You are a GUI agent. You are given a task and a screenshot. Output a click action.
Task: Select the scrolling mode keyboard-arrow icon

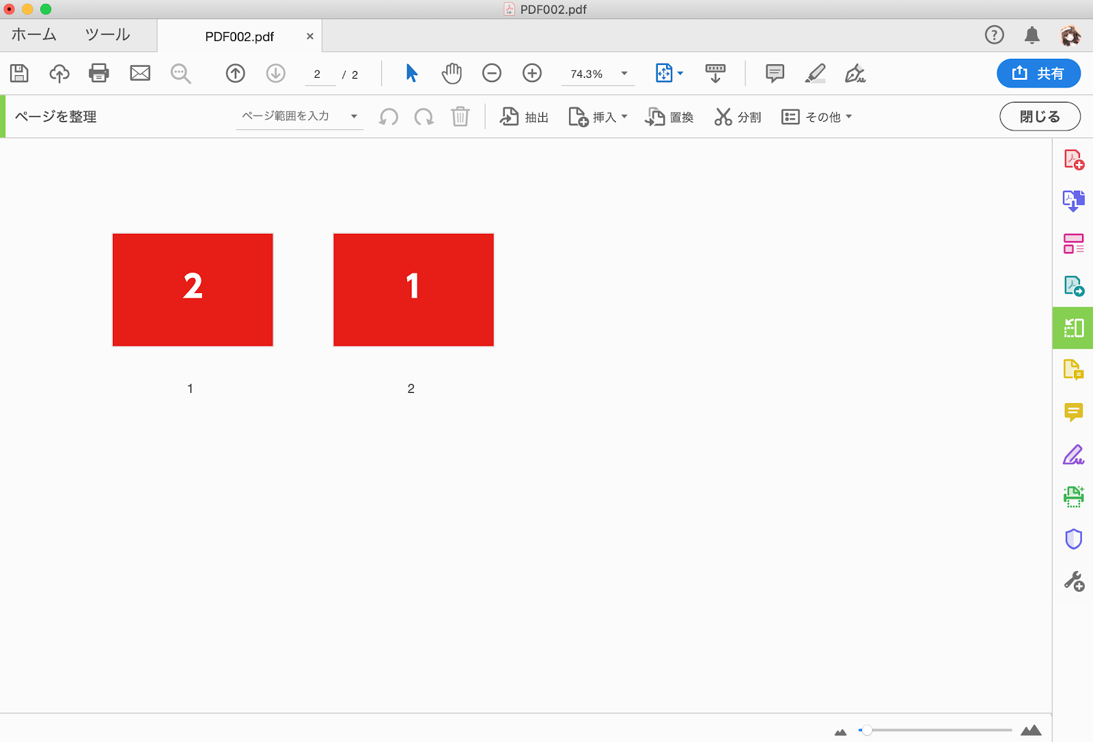[715, 73]
